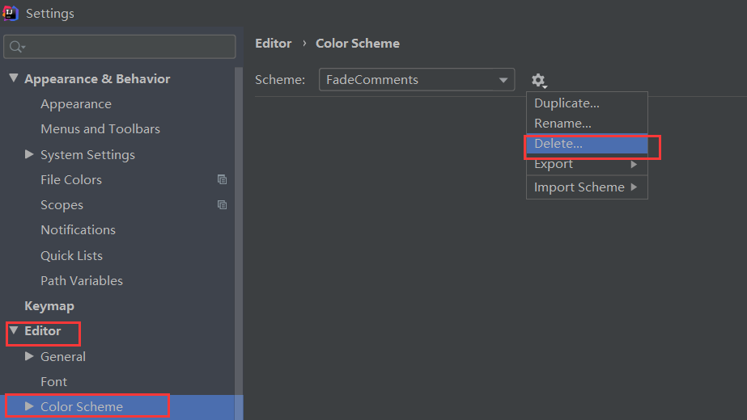The height and width of the screenshot is (420, 747).
Task: Expand the System Settings tree node
Action: point(29,154)
